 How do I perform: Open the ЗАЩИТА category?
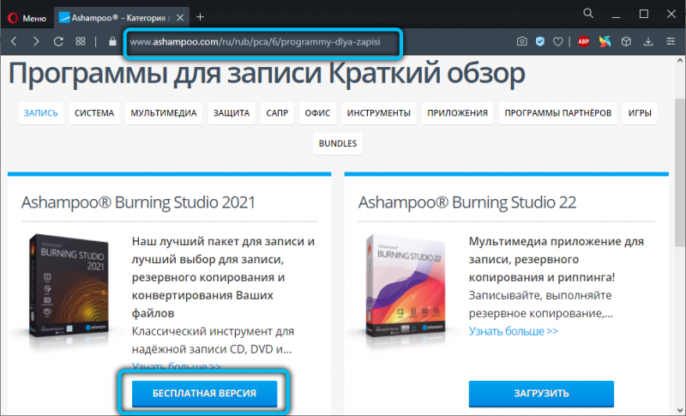[x=232, y=113]
